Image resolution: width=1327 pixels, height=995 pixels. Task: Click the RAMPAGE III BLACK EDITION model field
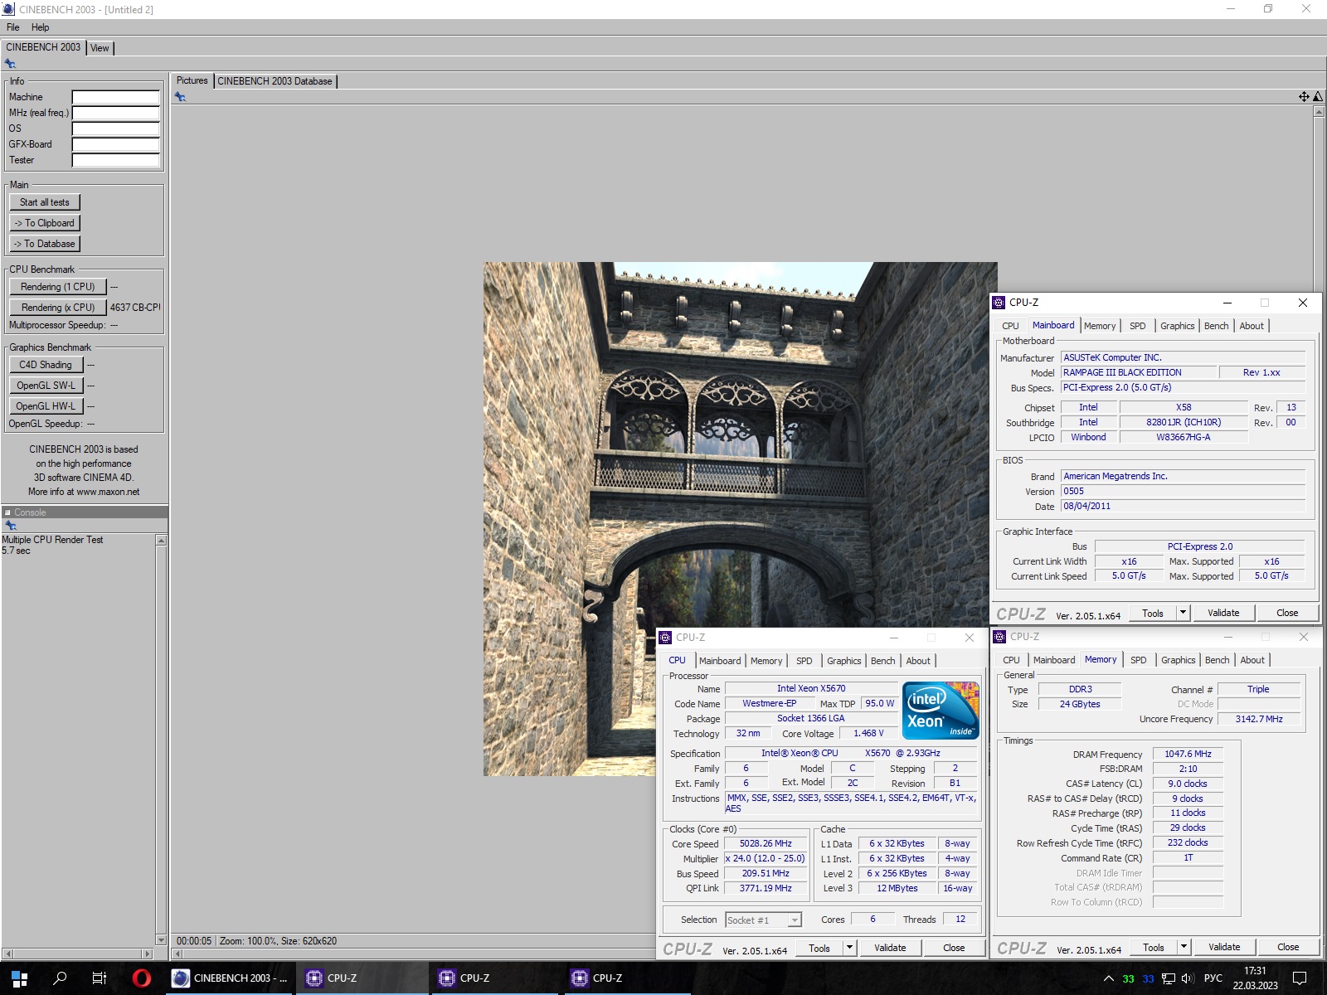pyautogui.click(x=1138, y=373)
